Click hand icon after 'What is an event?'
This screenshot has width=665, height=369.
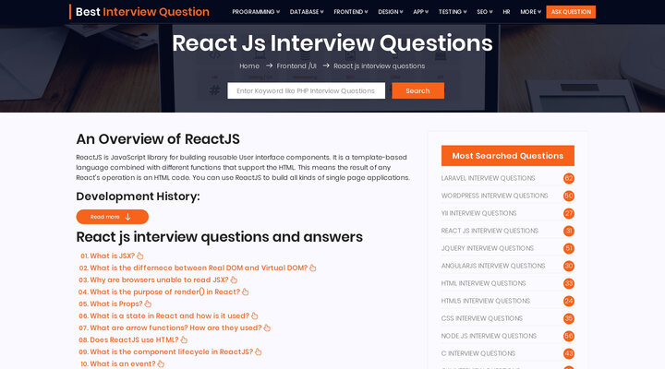click(161, 363)
